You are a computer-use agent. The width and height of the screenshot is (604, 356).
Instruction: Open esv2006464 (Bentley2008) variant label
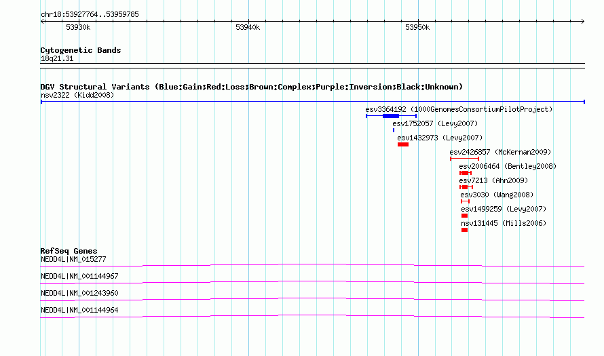(x=508, y=166)
